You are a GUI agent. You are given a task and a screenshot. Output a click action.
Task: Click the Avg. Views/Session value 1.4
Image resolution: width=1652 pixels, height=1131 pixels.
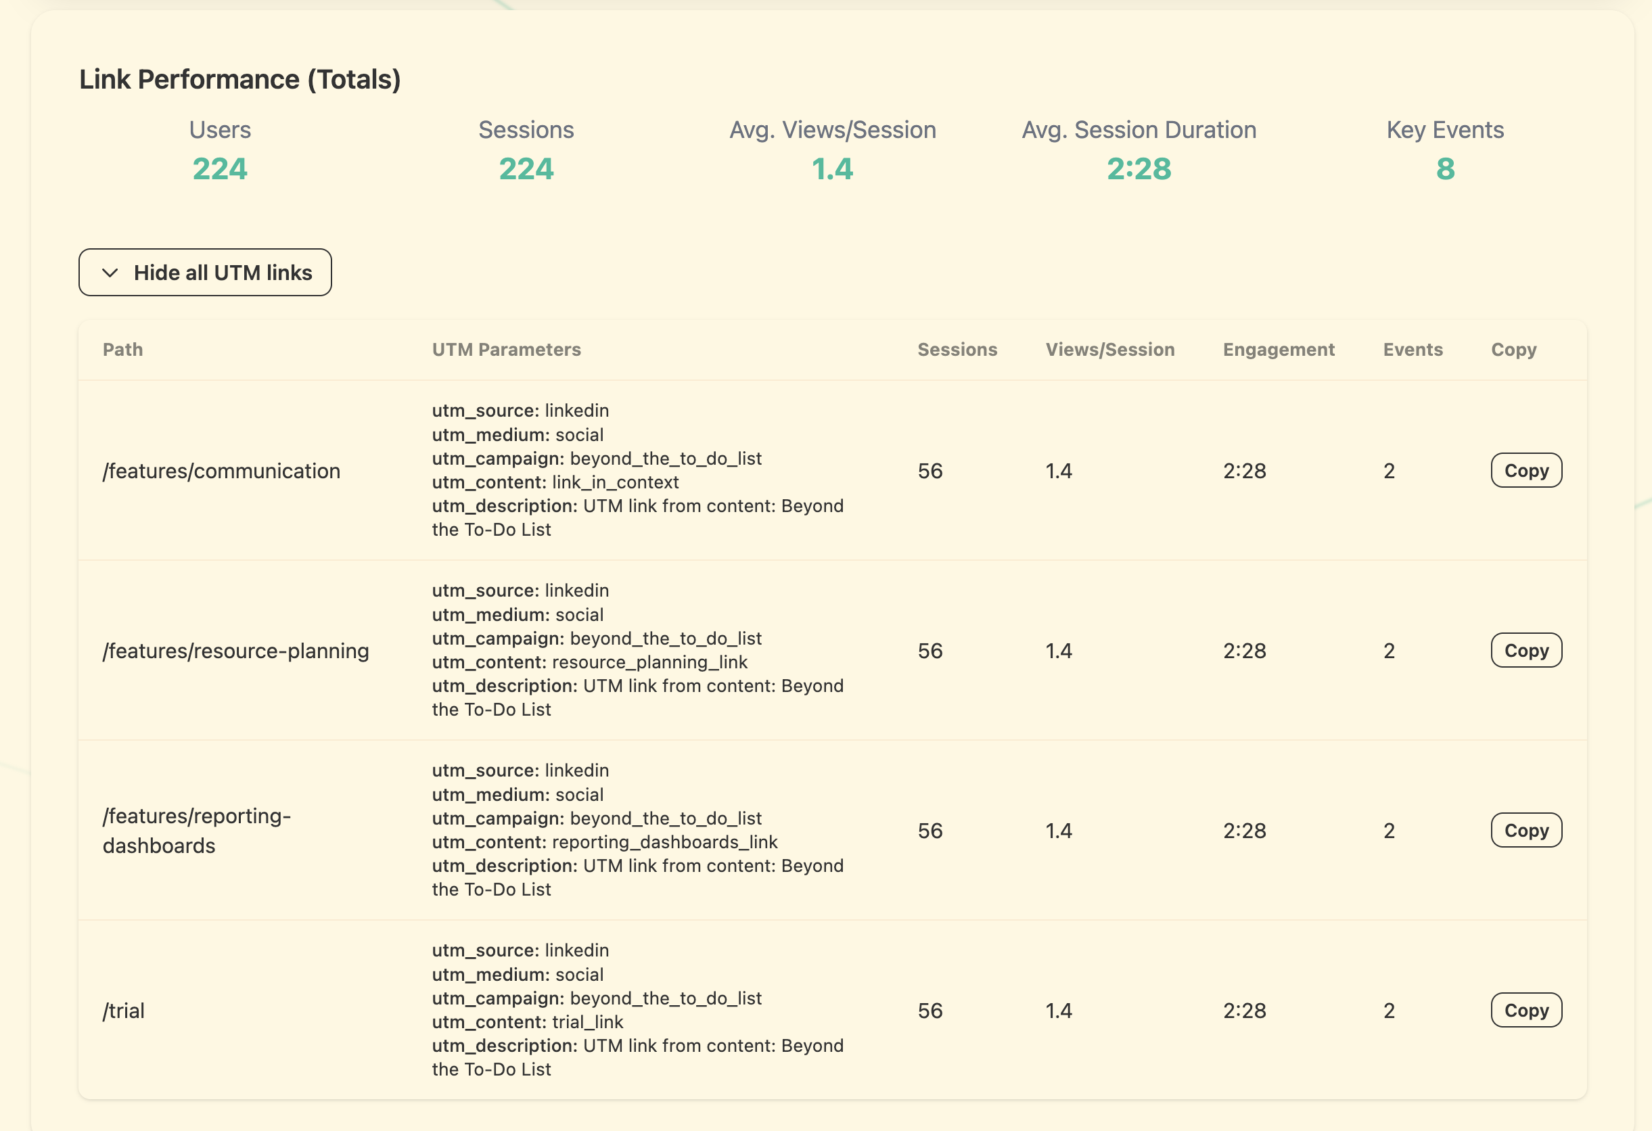tap(832, 169)
